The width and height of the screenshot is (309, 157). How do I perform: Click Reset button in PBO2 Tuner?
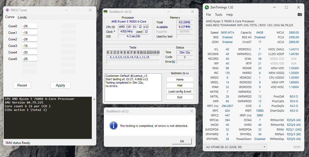click(22, 85)
